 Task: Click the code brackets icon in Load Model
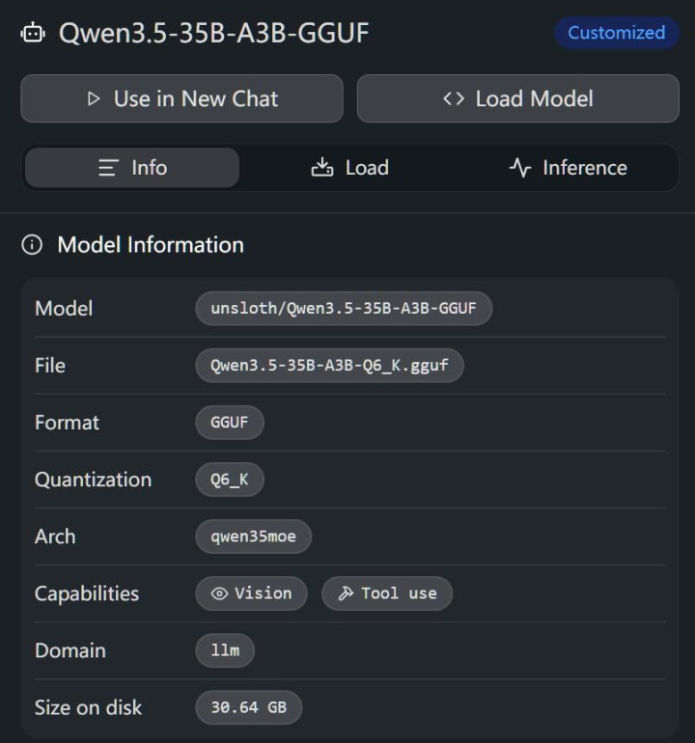(454, 98)
